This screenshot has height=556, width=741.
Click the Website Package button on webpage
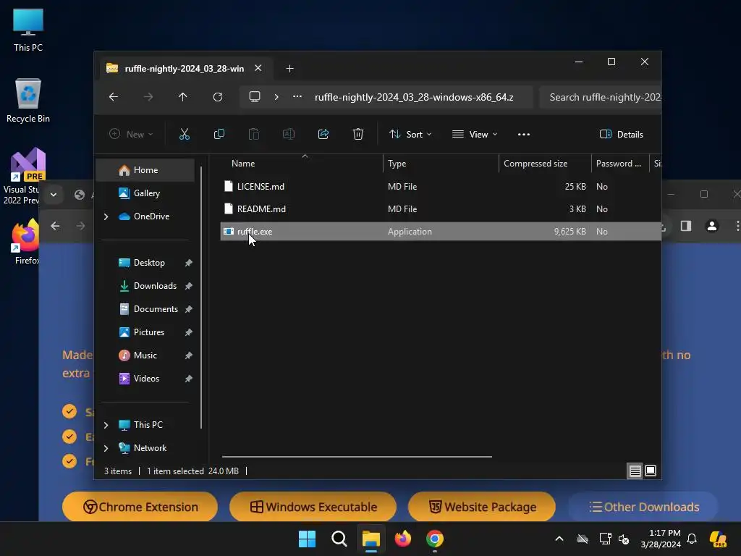coord(481,507)
